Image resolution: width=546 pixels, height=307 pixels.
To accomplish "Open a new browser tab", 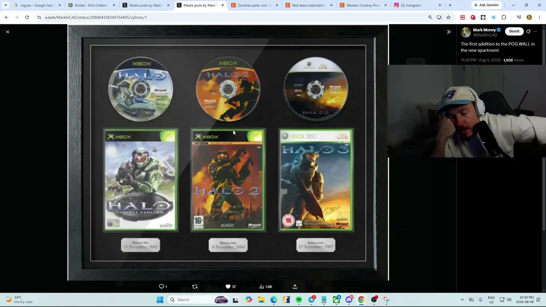I will [x=450, y=5].
